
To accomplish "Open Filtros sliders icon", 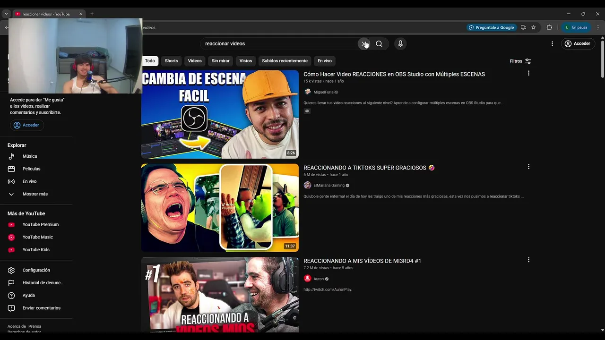I will pyautogui.click(x=528, y=61).
